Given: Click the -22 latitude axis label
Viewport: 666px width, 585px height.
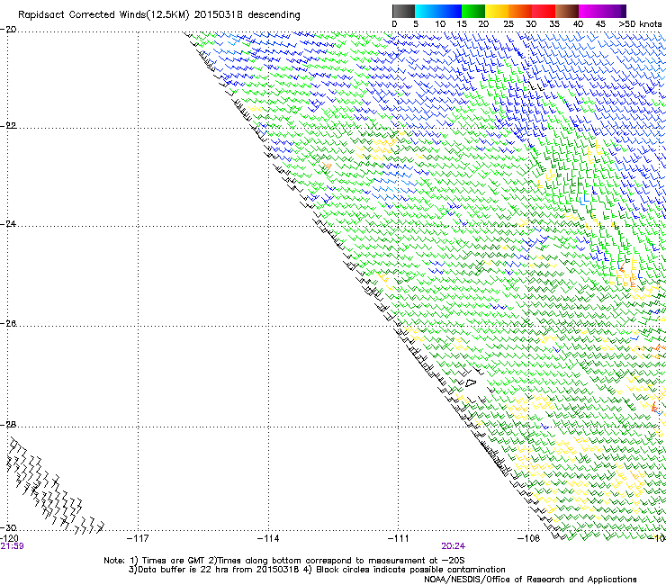Looking at the screenshot, I should click(8, 126).
